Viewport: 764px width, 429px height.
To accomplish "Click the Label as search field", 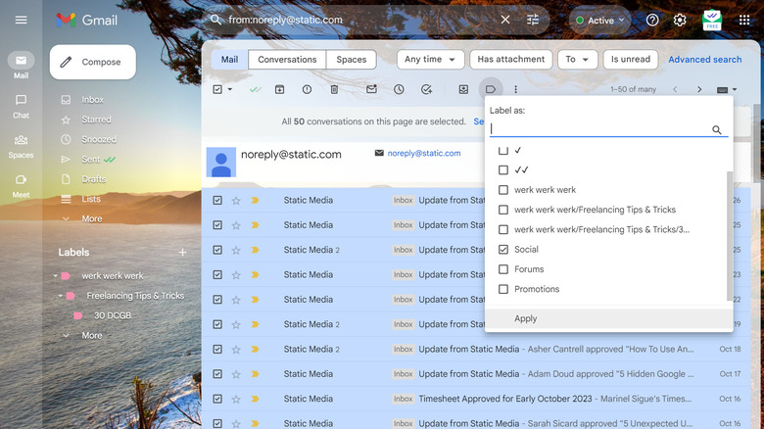I will tap(599, 129).
